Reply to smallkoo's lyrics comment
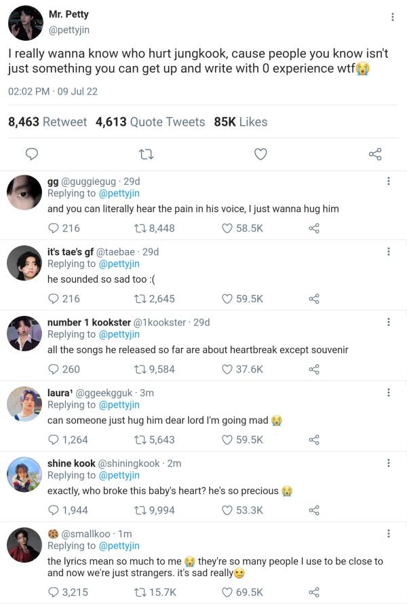The width and height of the screenshot is (407, 604). (x=54, y=592)
